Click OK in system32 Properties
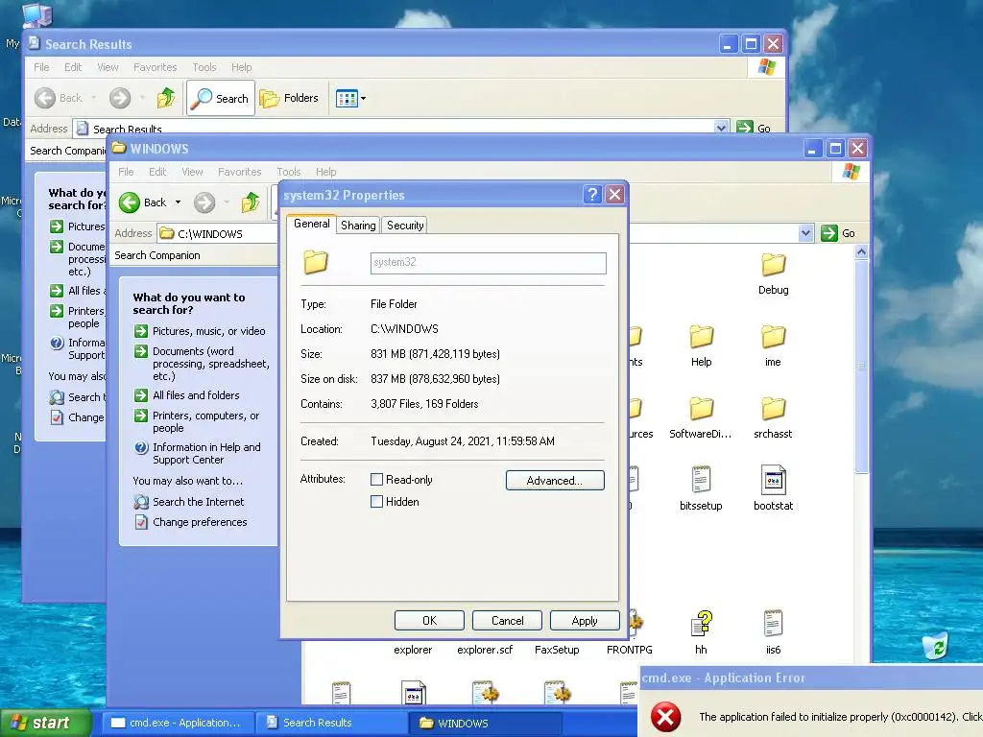Viewport: 983px width, 737px height. [429, 621]
